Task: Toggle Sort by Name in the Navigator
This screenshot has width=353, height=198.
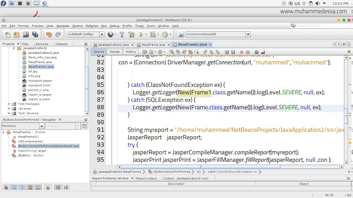Action: pyautogui.click(x=58, y=187)
